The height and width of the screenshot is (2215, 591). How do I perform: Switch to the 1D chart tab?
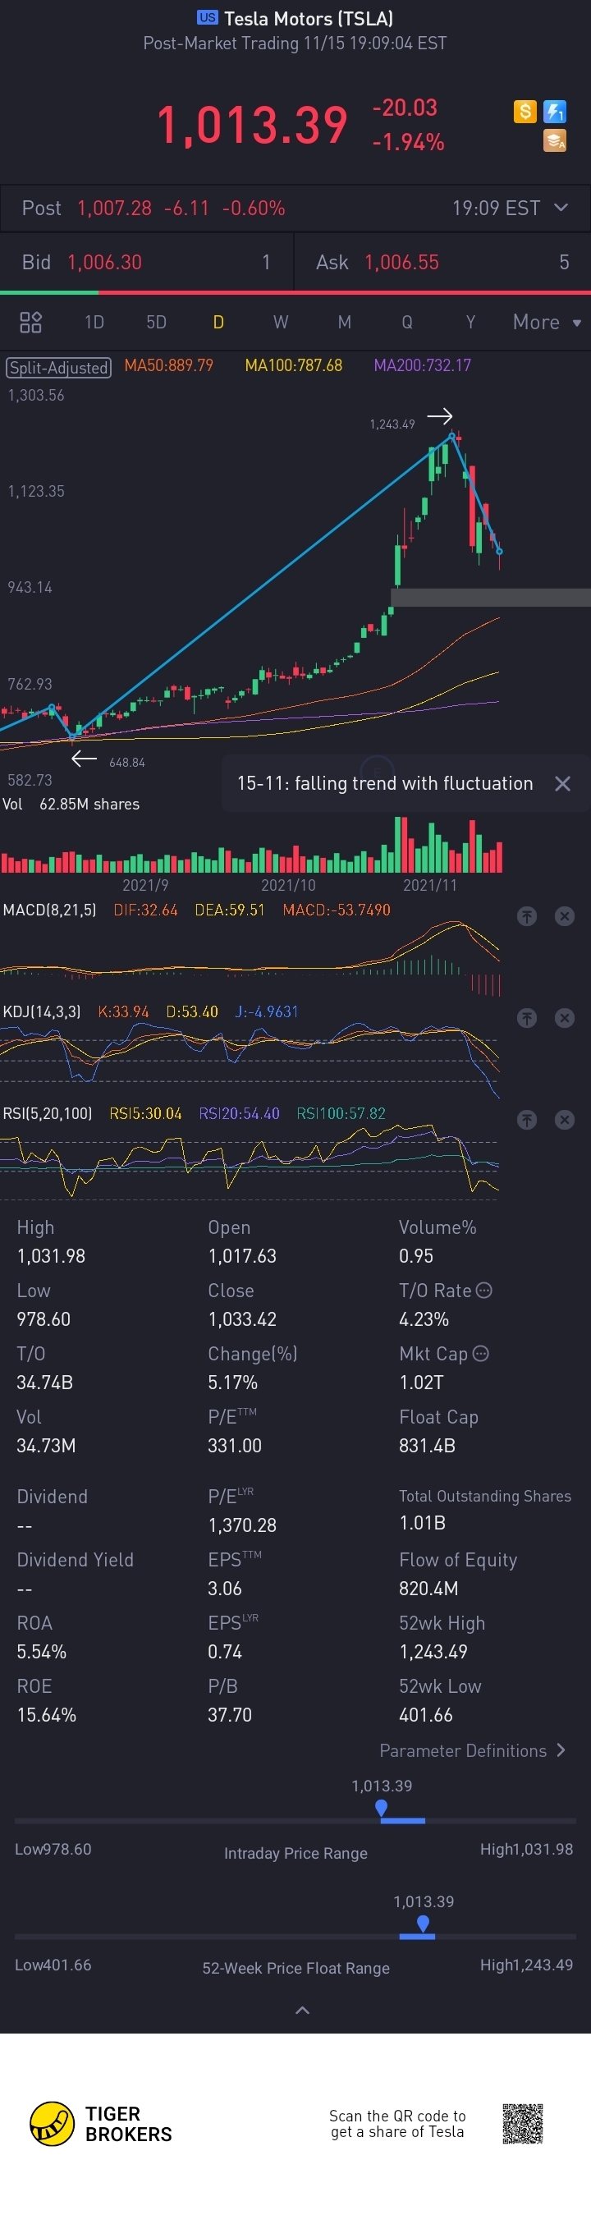click(x=94, y=323)
